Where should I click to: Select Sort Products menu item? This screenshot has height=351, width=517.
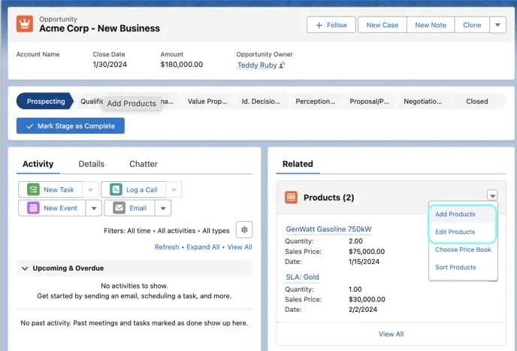pos(455,268)
